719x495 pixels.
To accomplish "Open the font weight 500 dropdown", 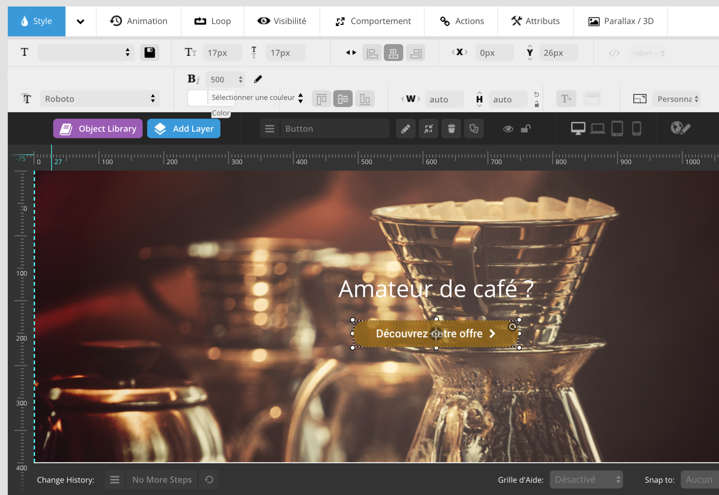I will coord(225,80).
